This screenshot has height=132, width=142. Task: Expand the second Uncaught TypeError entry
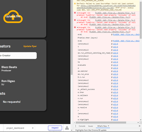click(x=77, y=20)
